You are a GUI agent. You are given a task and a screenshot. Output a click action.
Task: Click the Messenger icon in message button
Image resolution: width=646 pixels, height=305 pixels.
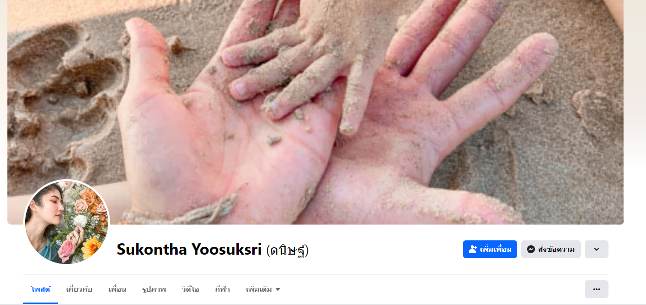click(x=531, y=249)
